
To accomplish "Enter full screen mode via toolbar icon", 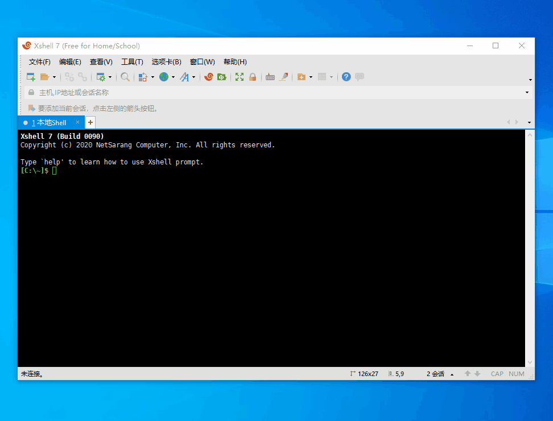I will 240,77.
